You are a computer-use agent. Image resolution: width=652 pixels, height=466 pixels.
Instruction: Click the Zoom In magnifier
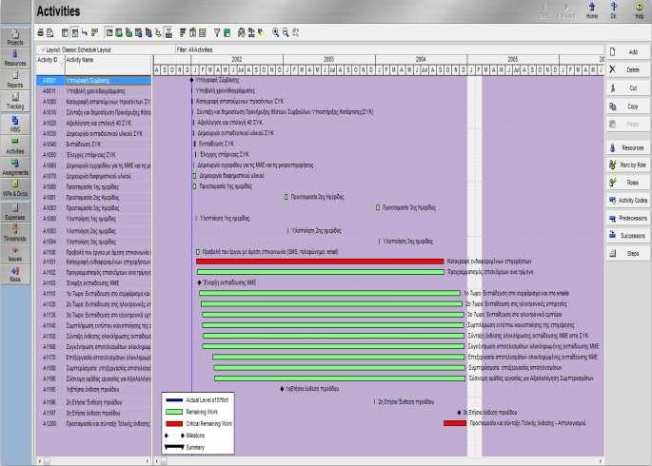275,33
